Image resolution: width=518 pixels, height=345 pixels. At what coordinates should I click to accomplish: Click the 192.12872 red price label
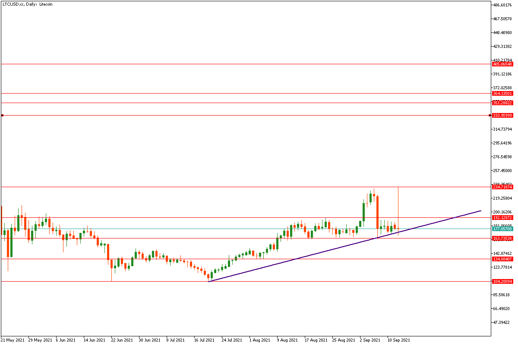pos(502,218)
